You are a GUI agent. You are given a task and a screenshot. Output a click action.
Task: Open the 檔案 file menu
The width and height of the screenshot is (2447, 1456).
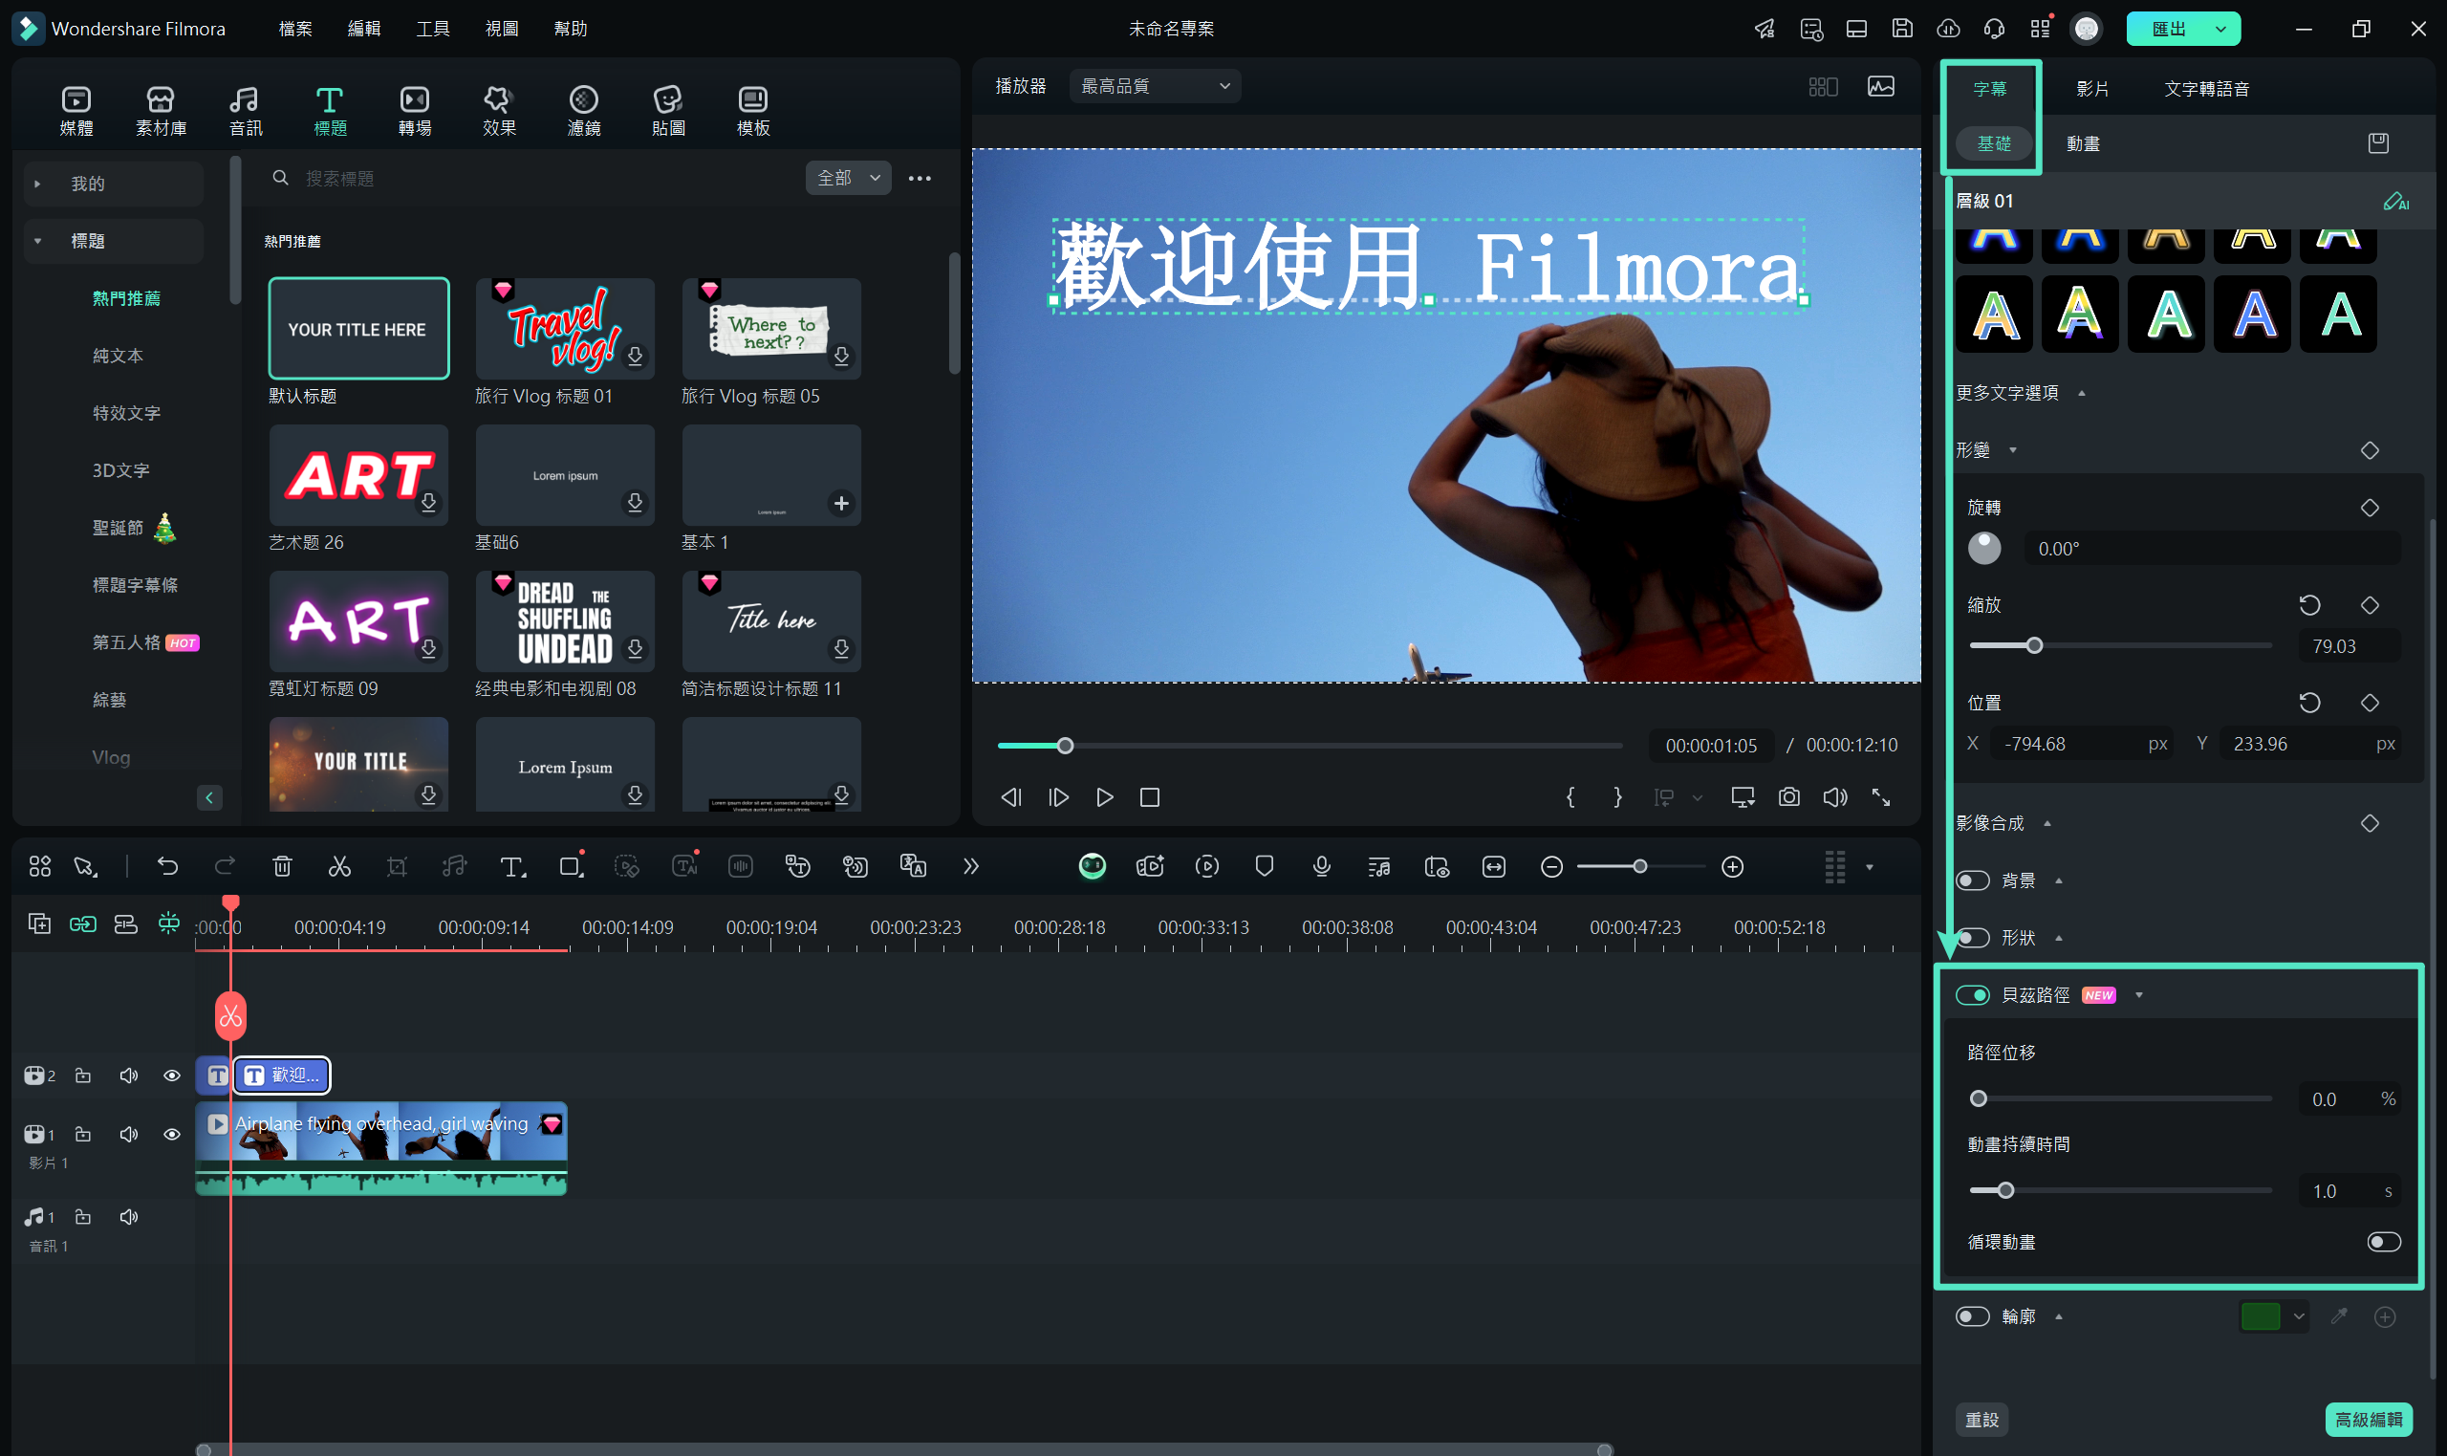[295, 29]
